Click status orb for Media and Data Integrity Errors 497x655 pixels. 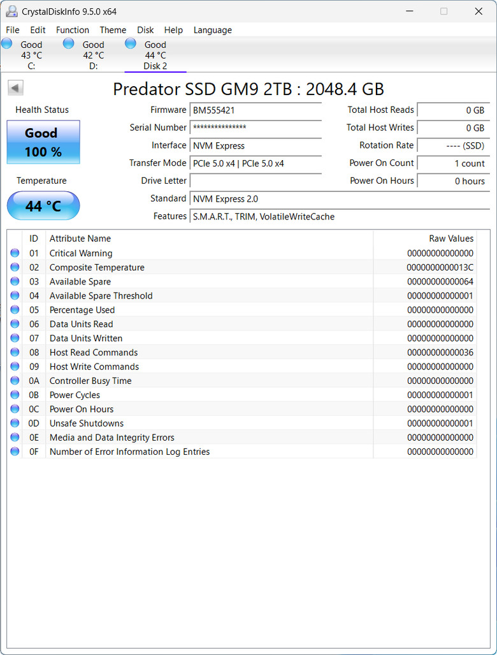15,438
